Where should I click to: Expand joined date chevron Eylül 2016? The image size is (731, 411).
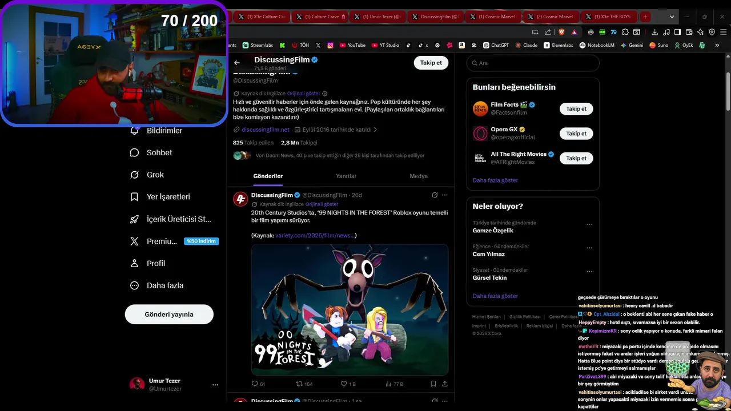pyautogui.click(x=375, y=130)
